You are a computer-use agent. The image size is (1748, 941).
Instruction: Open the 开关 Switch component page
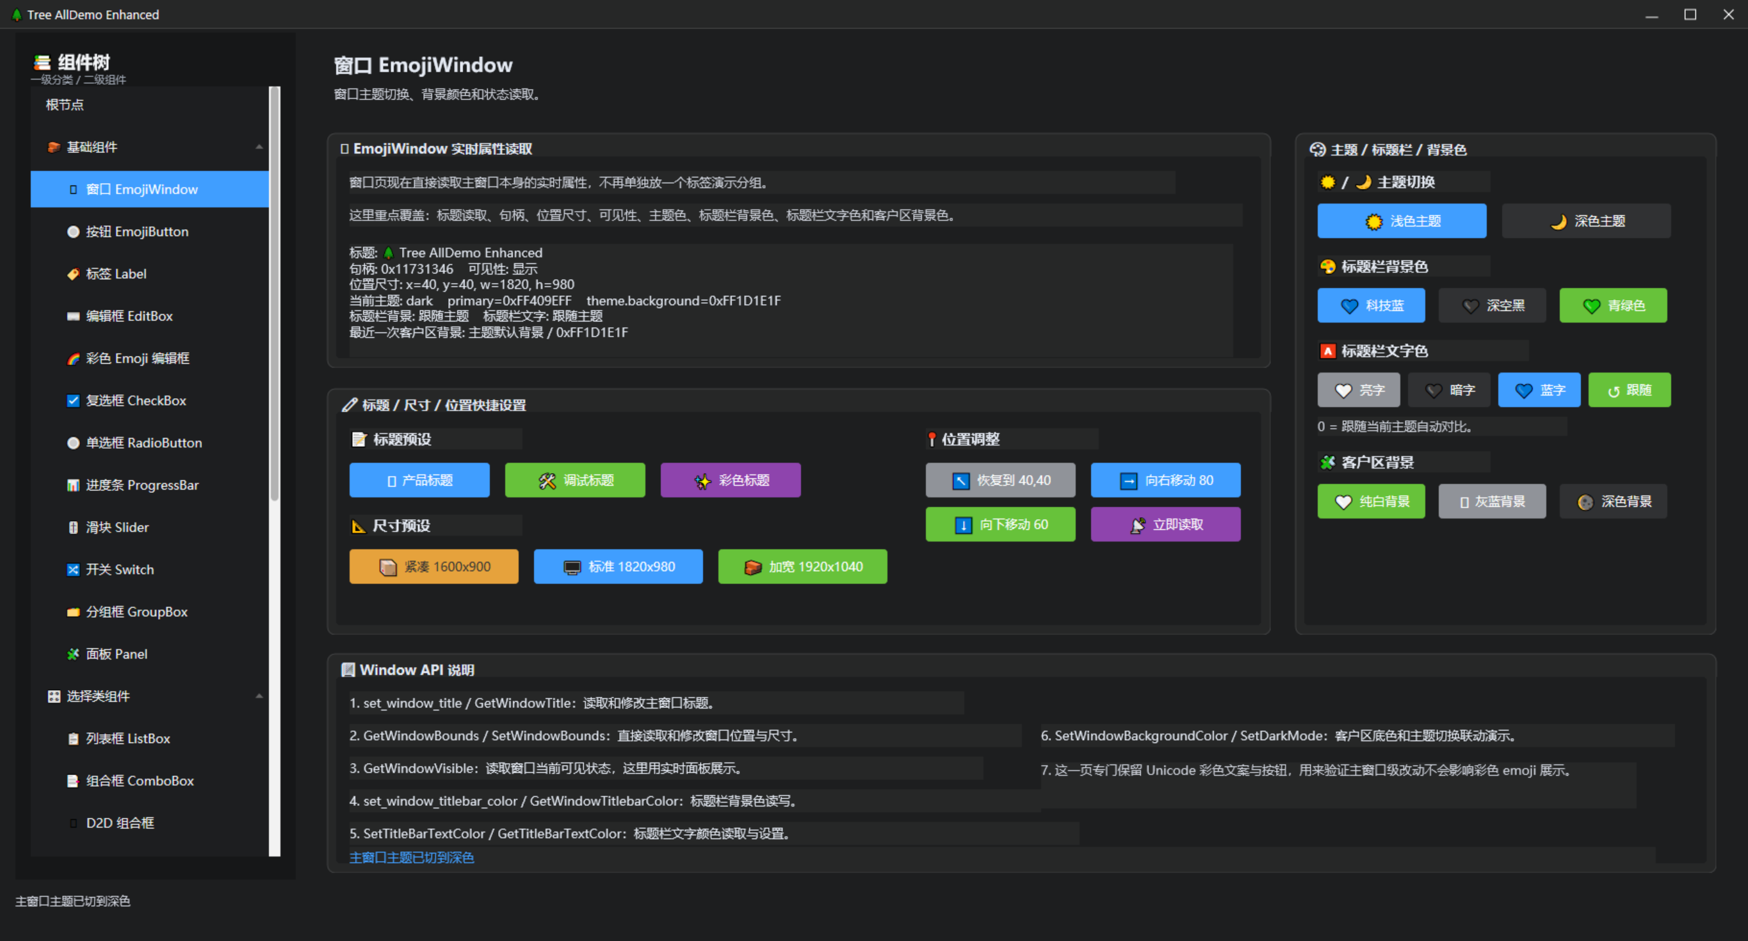[x=120, y=570]
